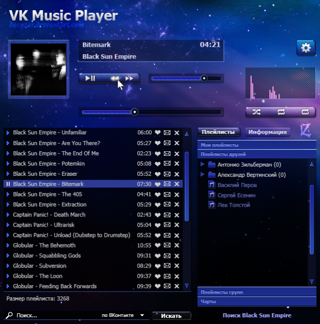Image resolution: width=320 pixels, height=324 pixels.
Task: Click the Искать search button
Action: pos(171,316)
